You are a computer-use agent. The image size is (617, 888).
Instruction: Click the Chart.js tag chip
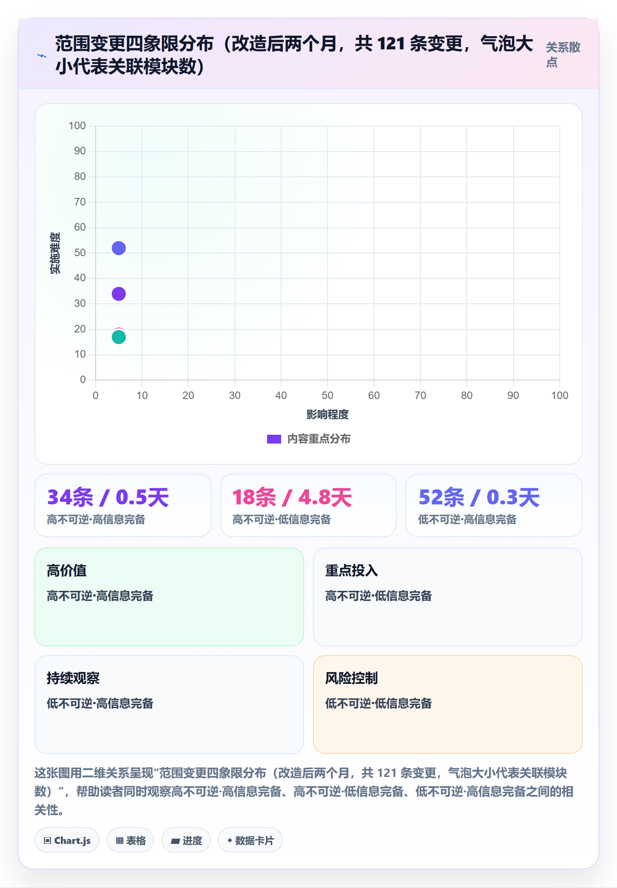pos(67,840)
